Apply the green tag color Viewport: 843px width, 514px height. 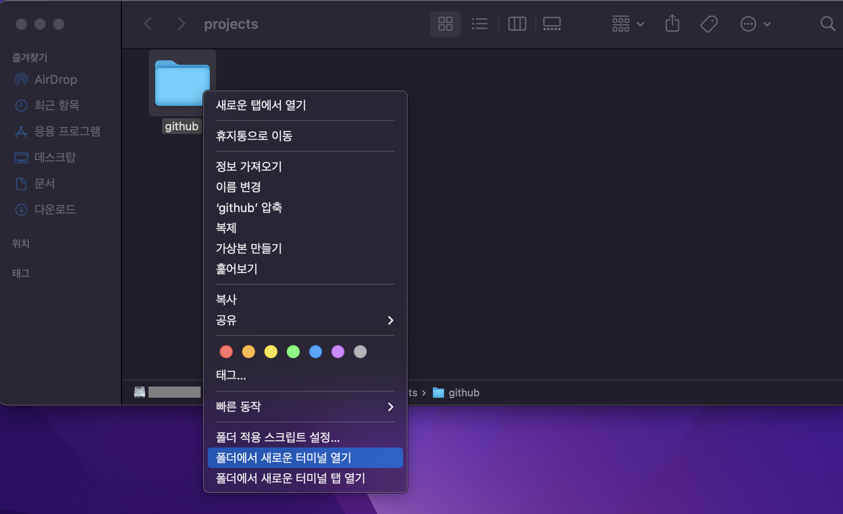293,352
